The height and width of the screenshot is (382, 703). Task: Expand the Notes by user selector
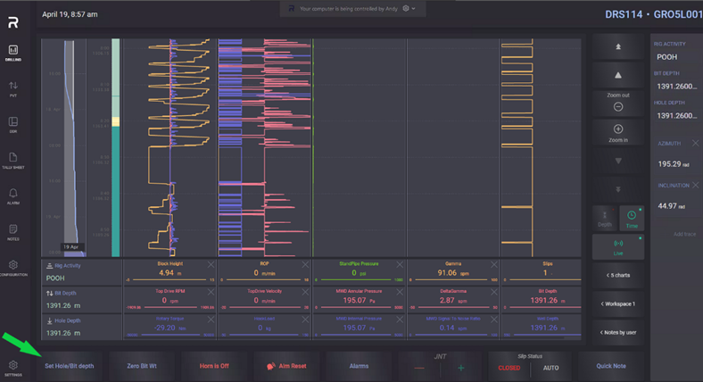click(617, 332)
